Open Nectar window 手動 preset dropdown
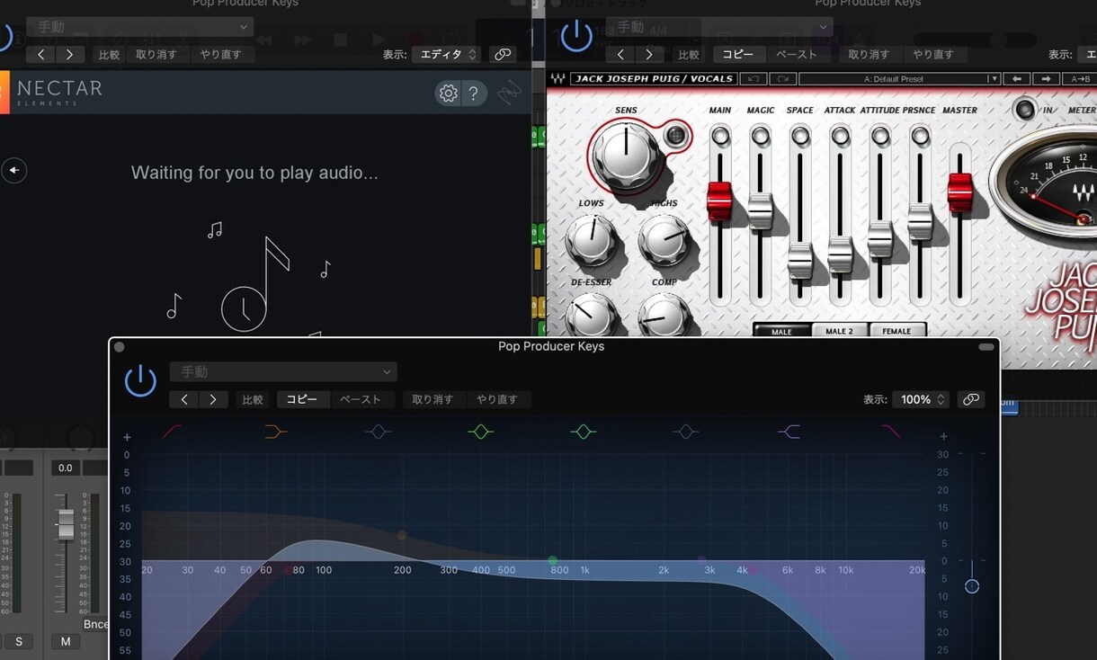 (139, 27)
